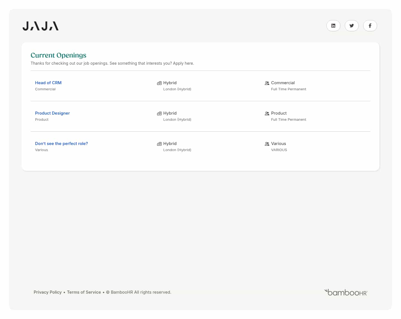The height and width of the screenshot is (319, 401).
Task: Click Full Time Permanent under Commercial
Action: tap(288, 89)
